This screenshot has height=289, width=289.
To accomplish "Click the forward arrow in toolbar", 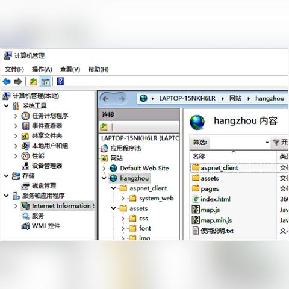I will (18, 82).
